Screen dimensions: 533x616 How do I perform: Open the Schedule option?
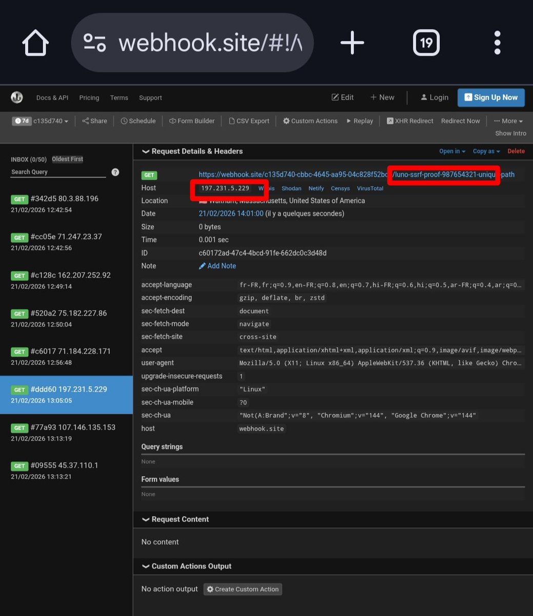[x=138, y=121]
